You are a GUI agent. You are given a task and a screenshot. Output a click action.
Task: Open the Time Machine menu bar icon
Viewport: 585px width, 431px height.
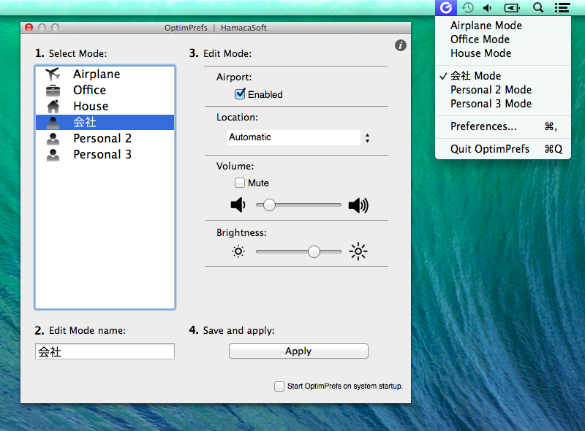pyautogui.click(x=467, y=7)
